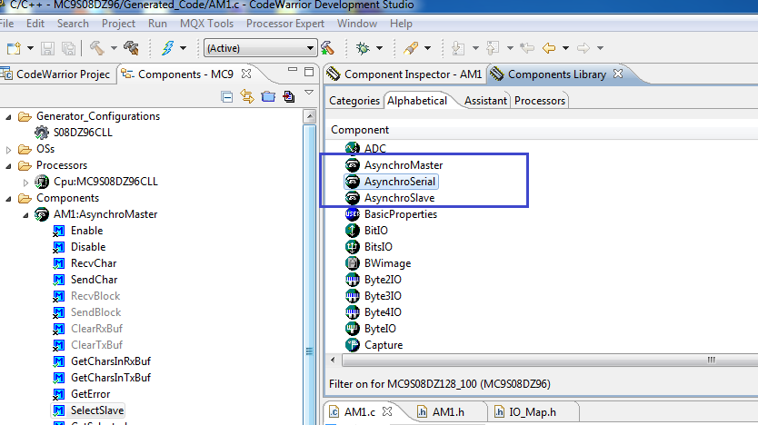Select the BWimage component icon
Viewport: 758px width, 425px height.
click(353, 263)
